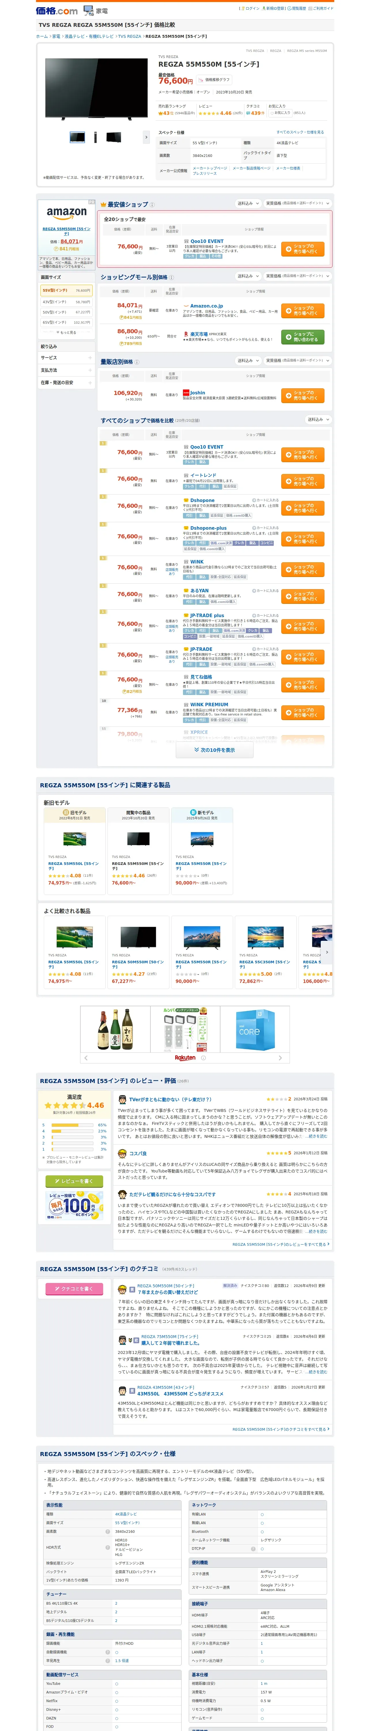The height and width of the screenshot is (1731, 370).
Task: Select the 50V型(インチ) screen size option
Action: [67, 312]
